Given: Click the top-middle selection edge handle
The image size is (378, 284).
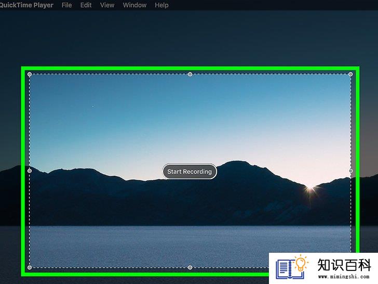Looking at the screenshot, I should (190, 74).
